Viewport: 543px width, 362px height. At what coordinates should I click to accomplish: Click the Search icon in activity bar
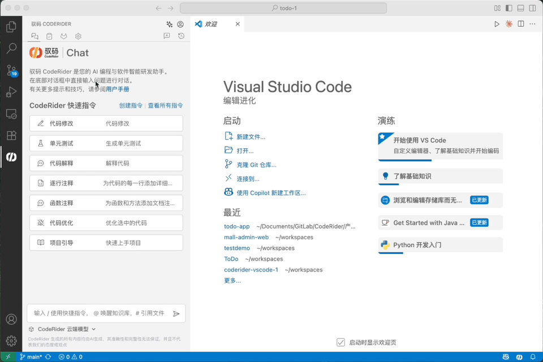(12, 49)
